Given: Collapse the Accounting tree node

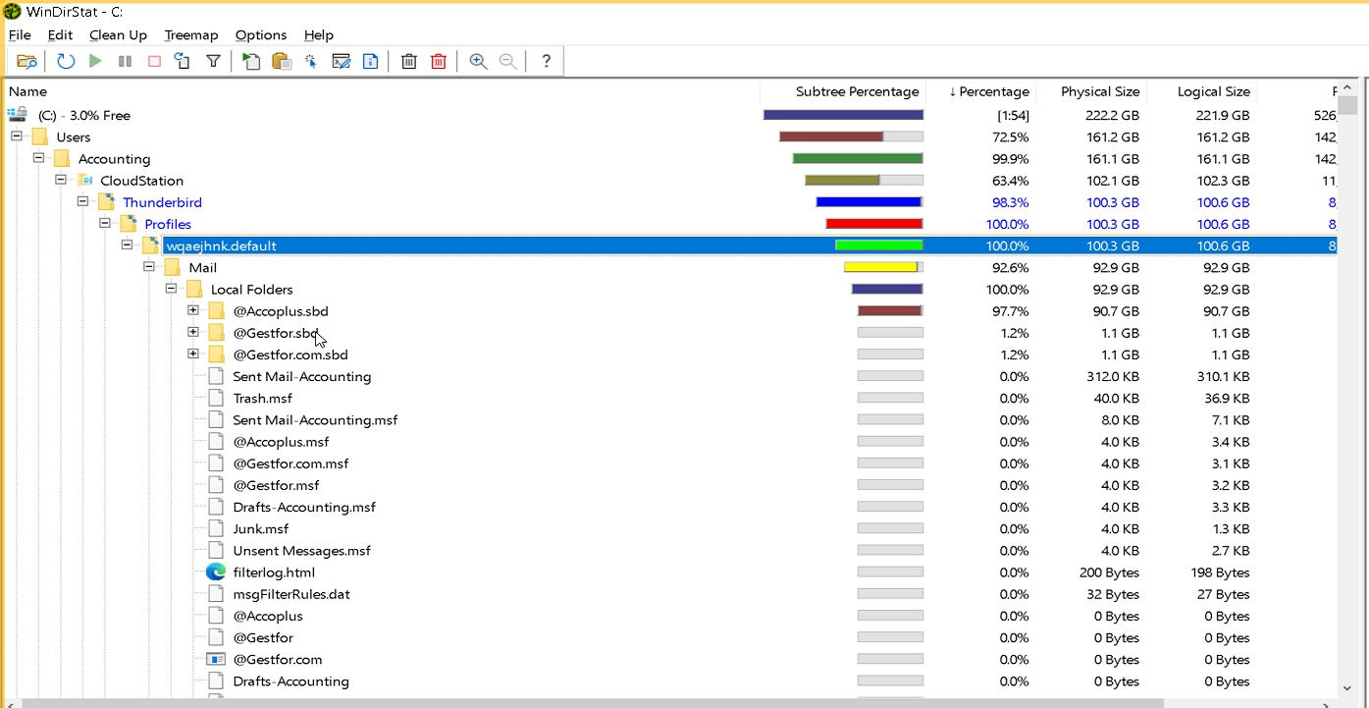Looking at the screenshot, I should click(39, 158).
